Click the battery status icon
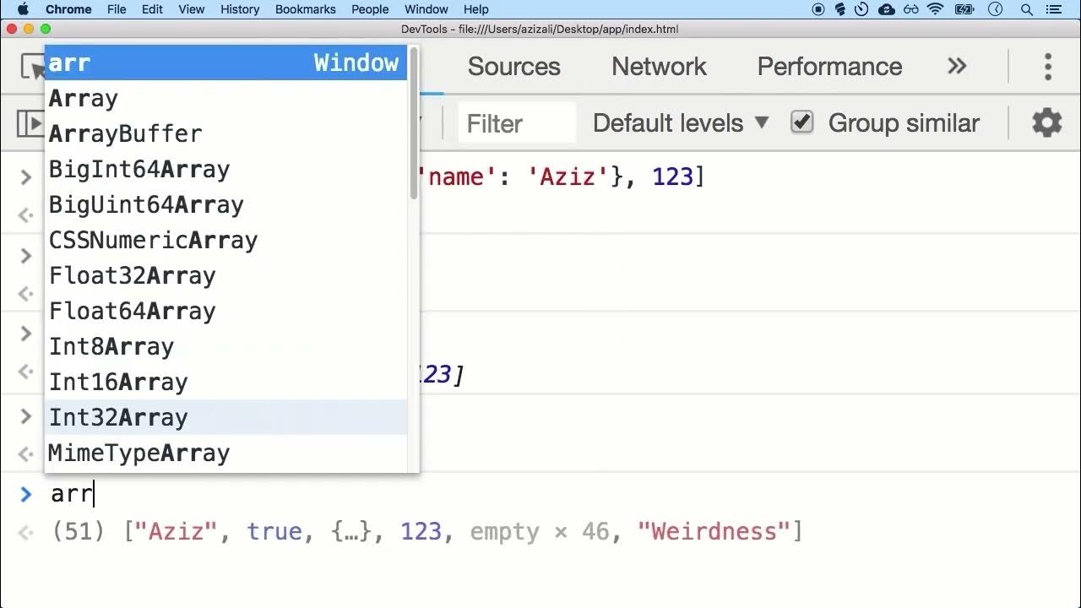The image size is (1081, 608). (x=965, y=9)
